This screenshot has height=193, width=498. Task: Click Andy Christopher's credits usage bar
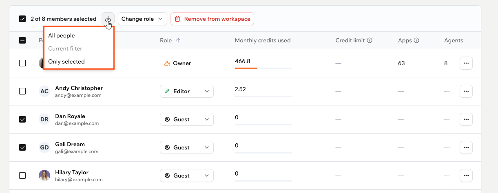[263, 96]
